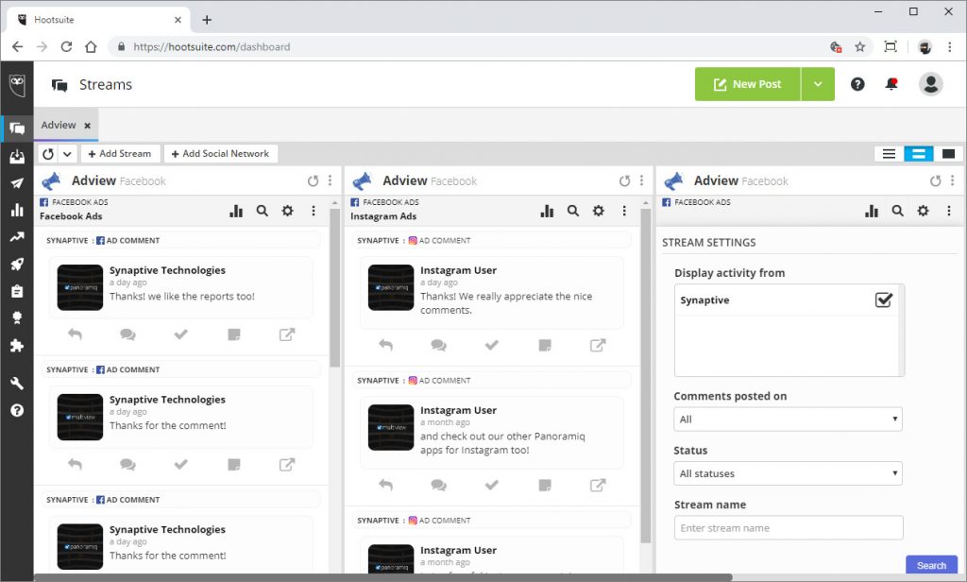This screenshot has height=582, width=967.
Task: Click the New Post button
Action: [x=748, y=84]
